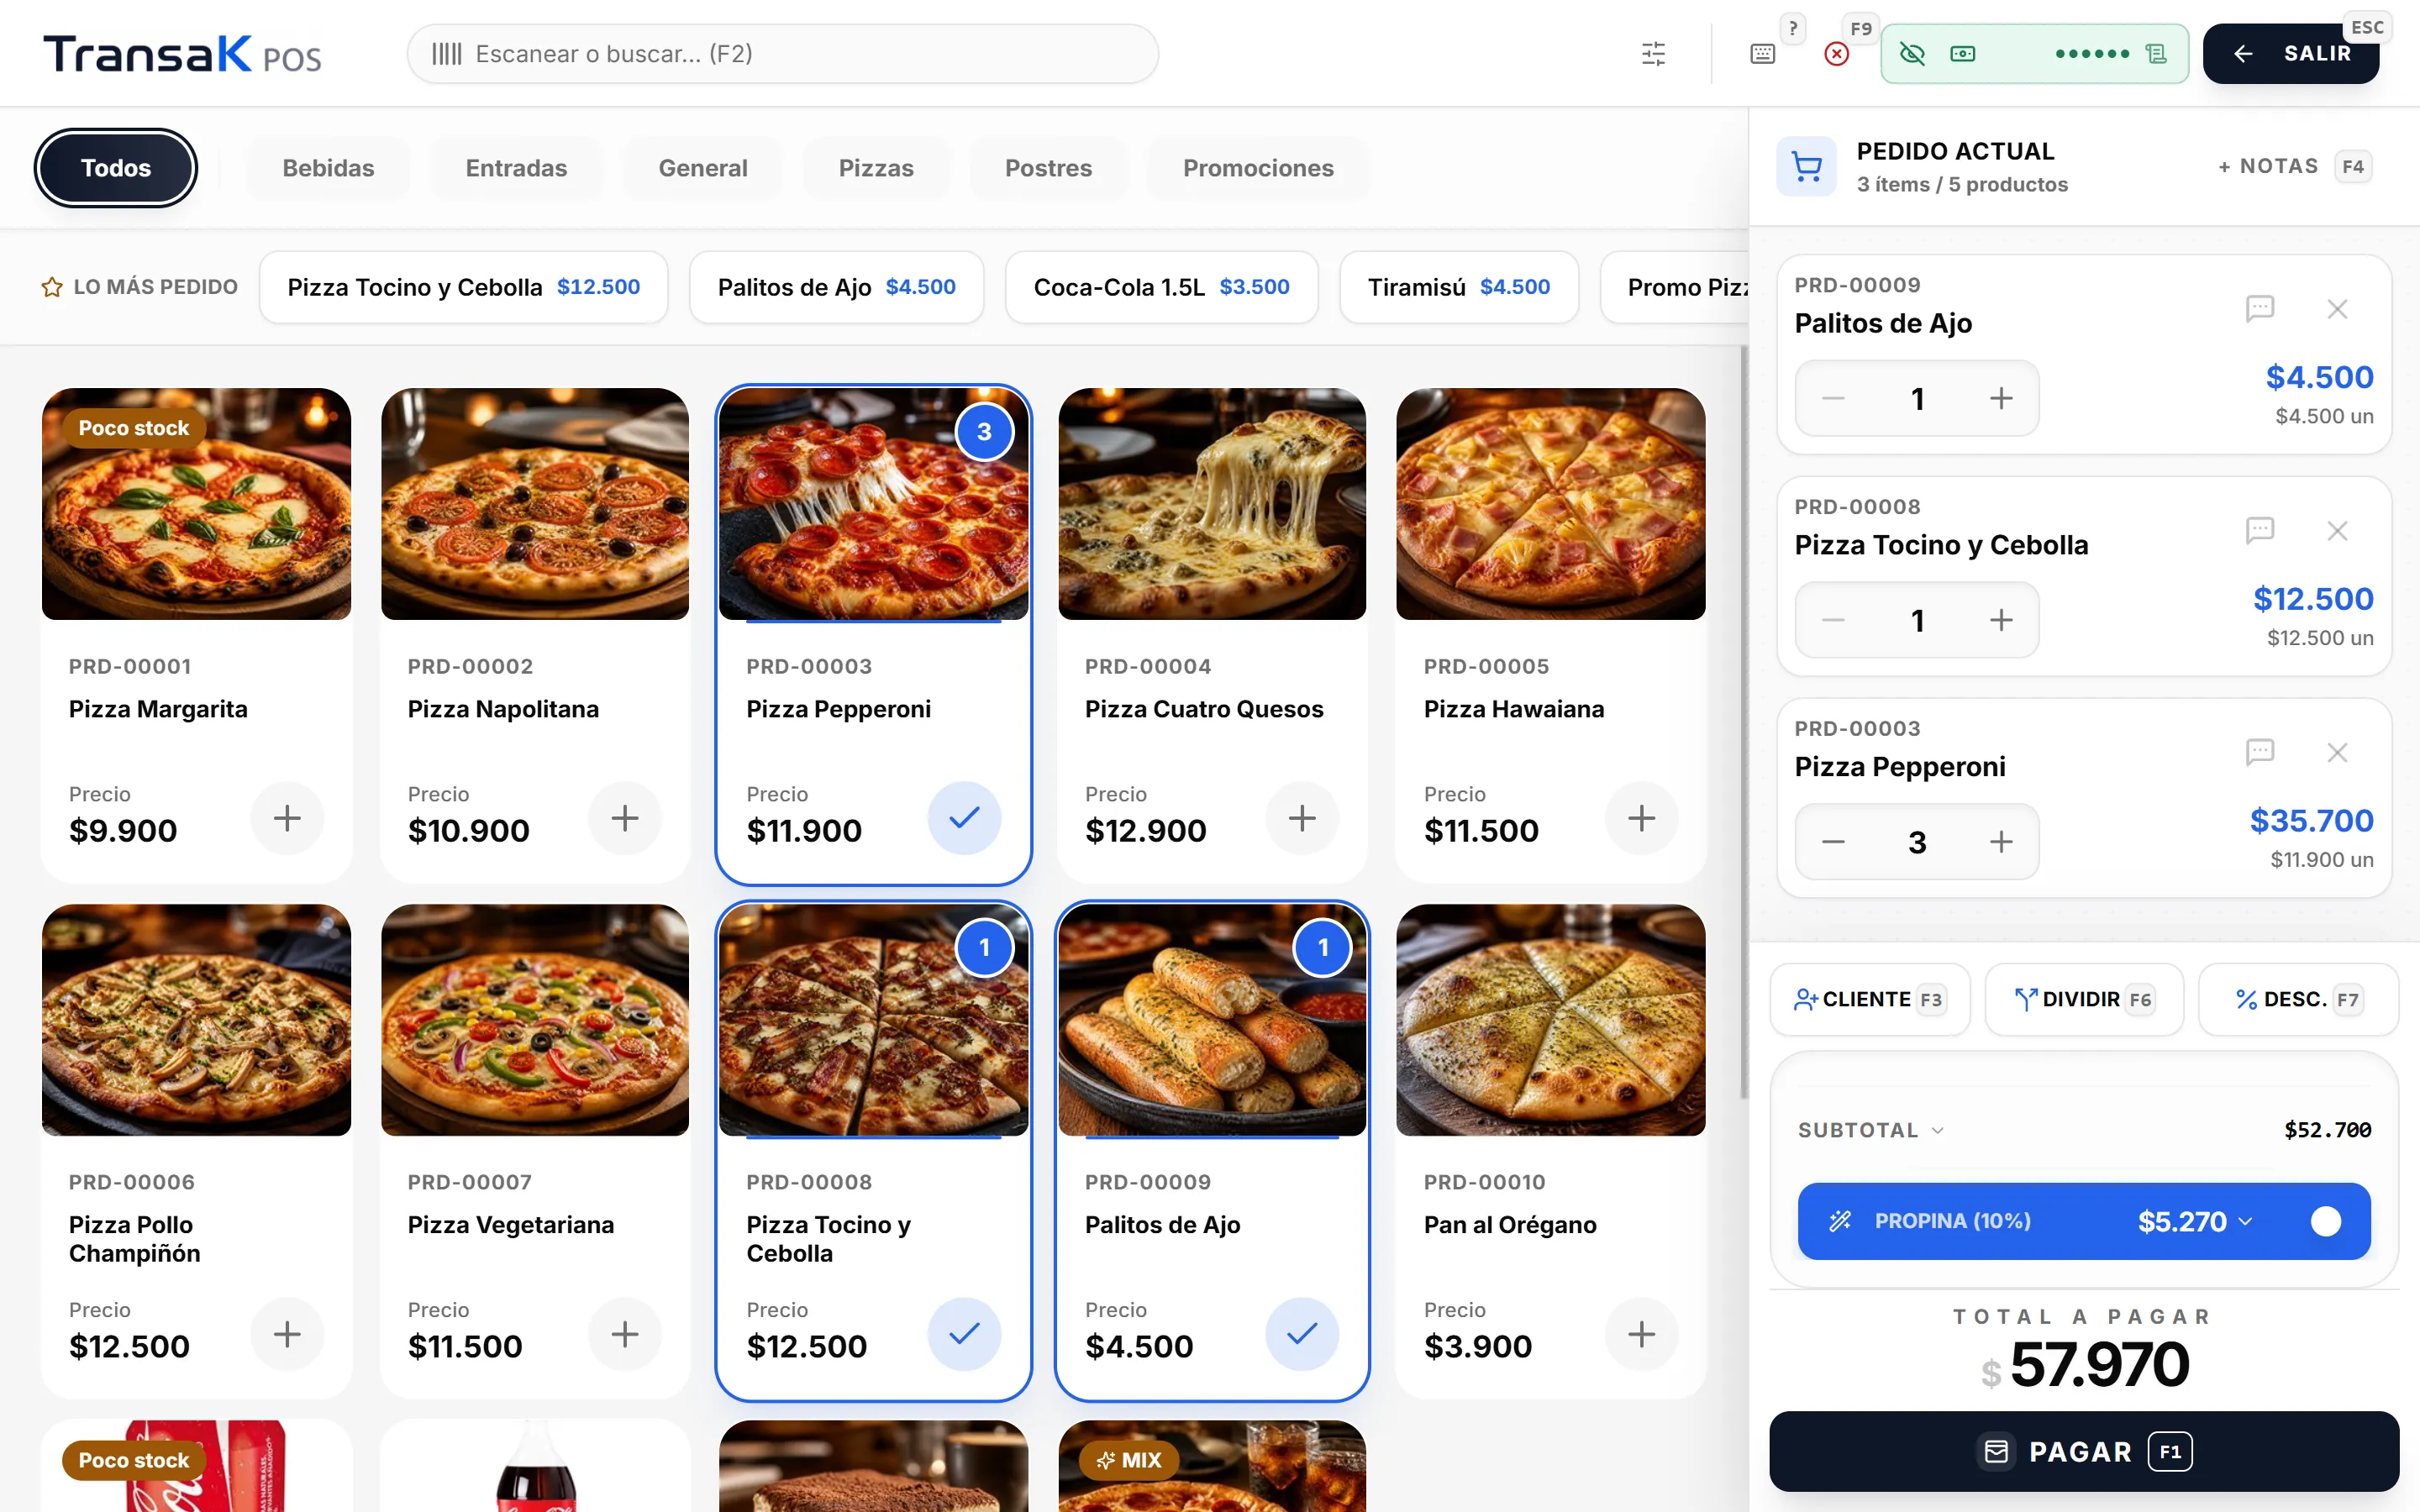Open the Propina $5.270 amount dropdown
2420x1512 pixels.
click(2195, 1221)
